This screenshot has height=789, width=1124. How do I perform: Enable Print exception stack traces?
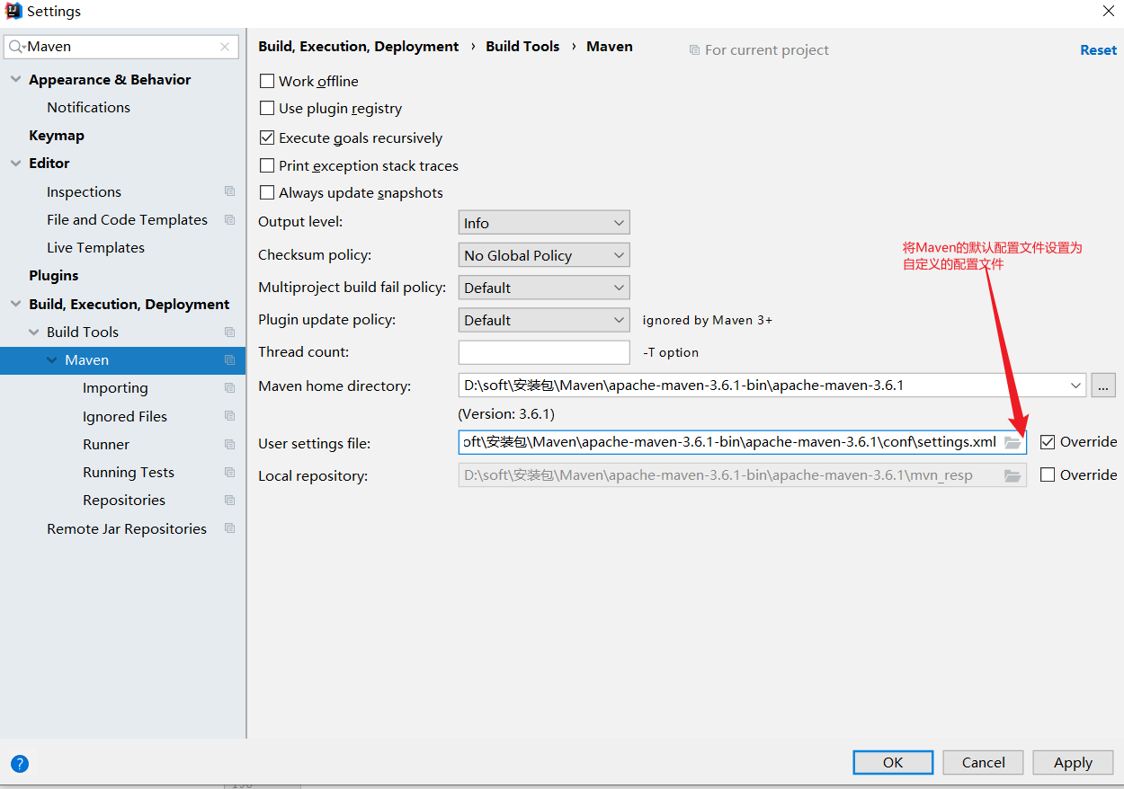(267, 165)
